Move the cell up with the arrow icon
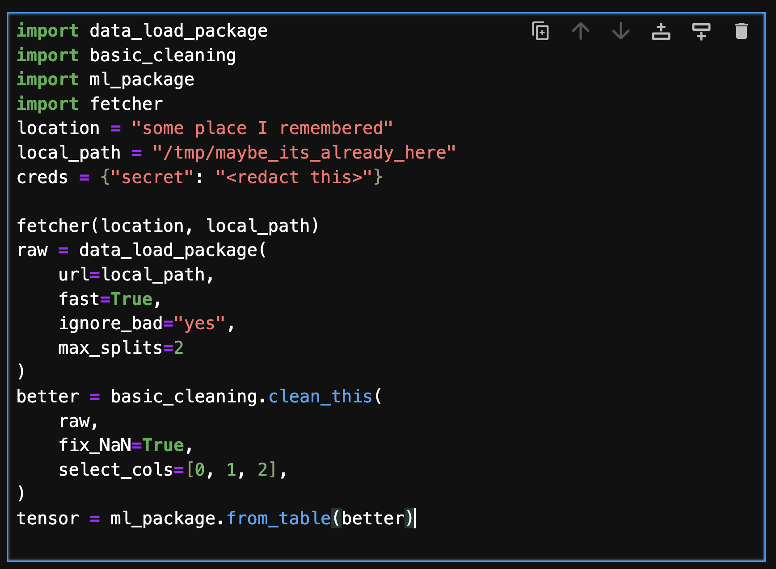 click(581, 31)
